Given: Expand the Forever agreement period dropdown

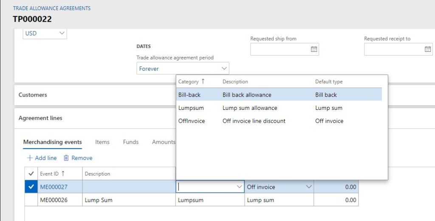Looking at the screenshot, I should [224, 68].
